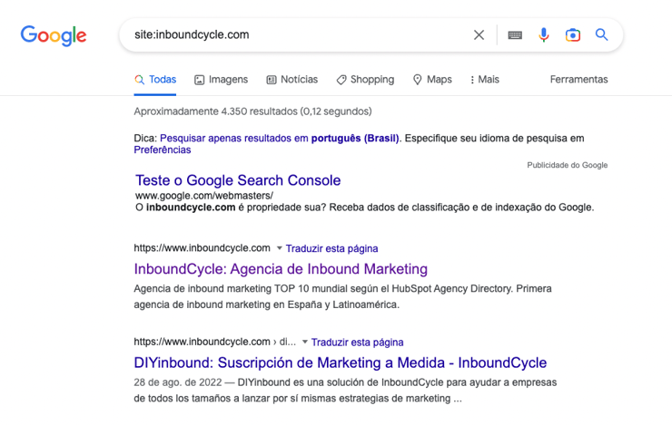Click the www.google.com/webmasters/ URL text
672x425 pixels.
(204, 196)
